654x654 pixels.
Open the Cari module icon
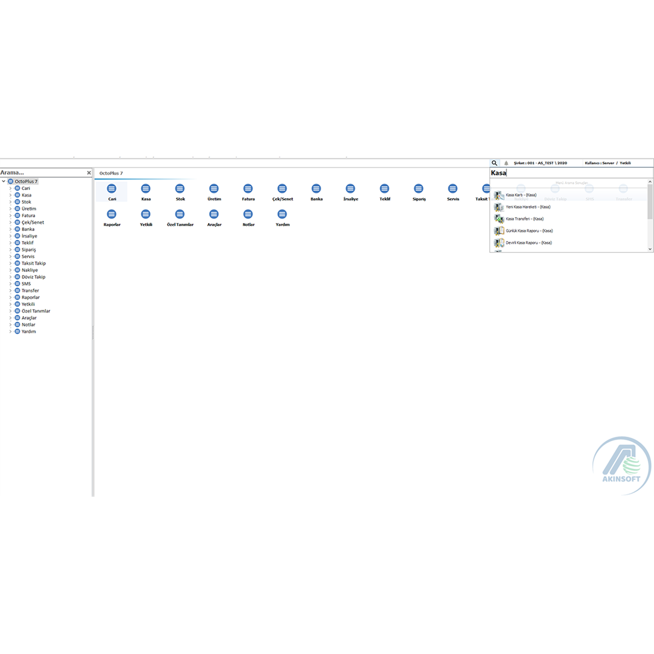pos(112,189)
